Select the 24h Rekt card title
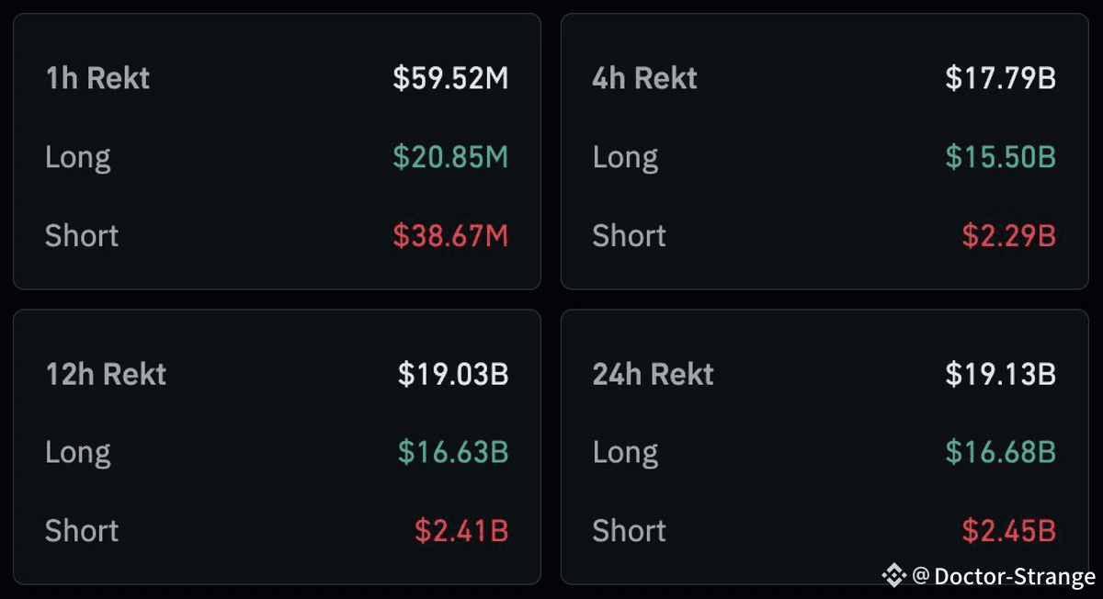 tap(653, 374)
